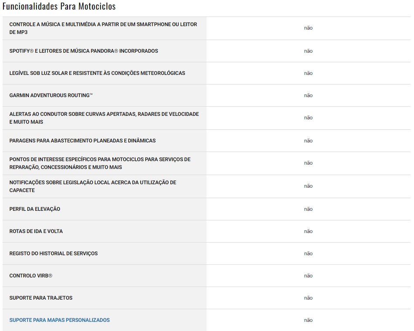Click the Funcionalidades Para Motociclos heading
The image size is (414, 331).
59,7
